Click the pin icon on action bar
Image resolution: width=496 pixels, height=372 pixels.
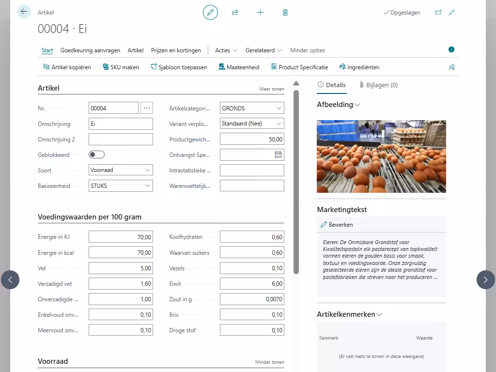pyautogui.click(x=451, y=67)
